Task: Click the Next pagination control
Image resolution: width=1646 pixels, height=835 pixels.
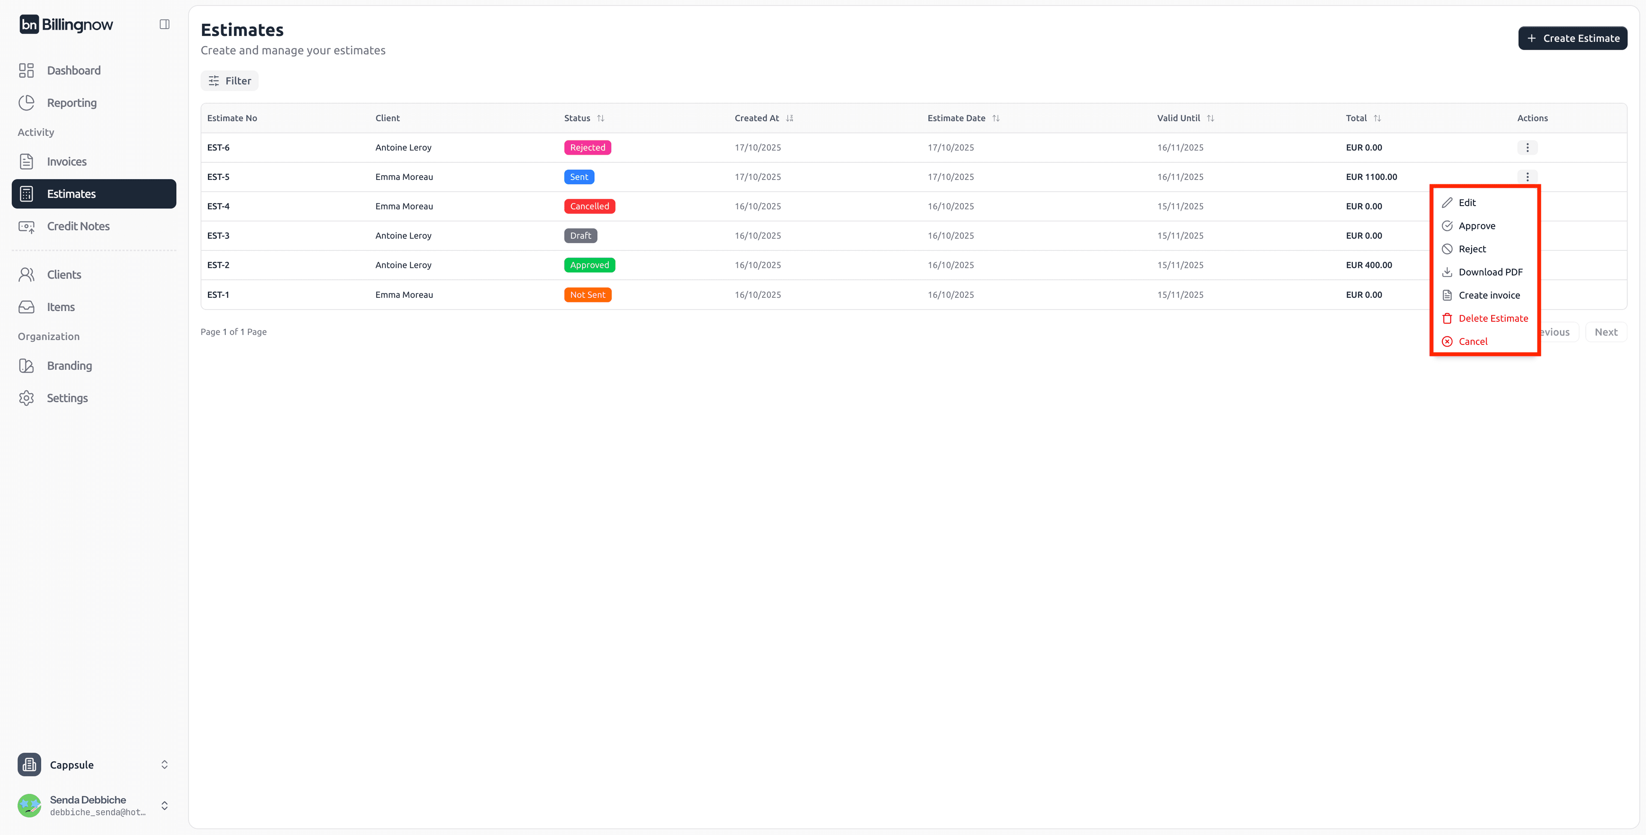Action: coord(1607,332)
